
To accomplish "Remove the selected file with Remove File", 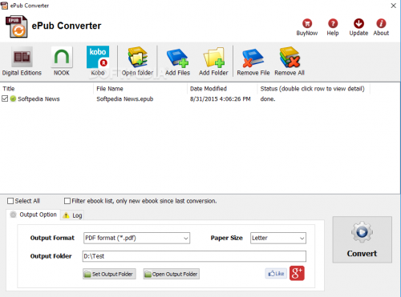I will (x=253, y=58).
